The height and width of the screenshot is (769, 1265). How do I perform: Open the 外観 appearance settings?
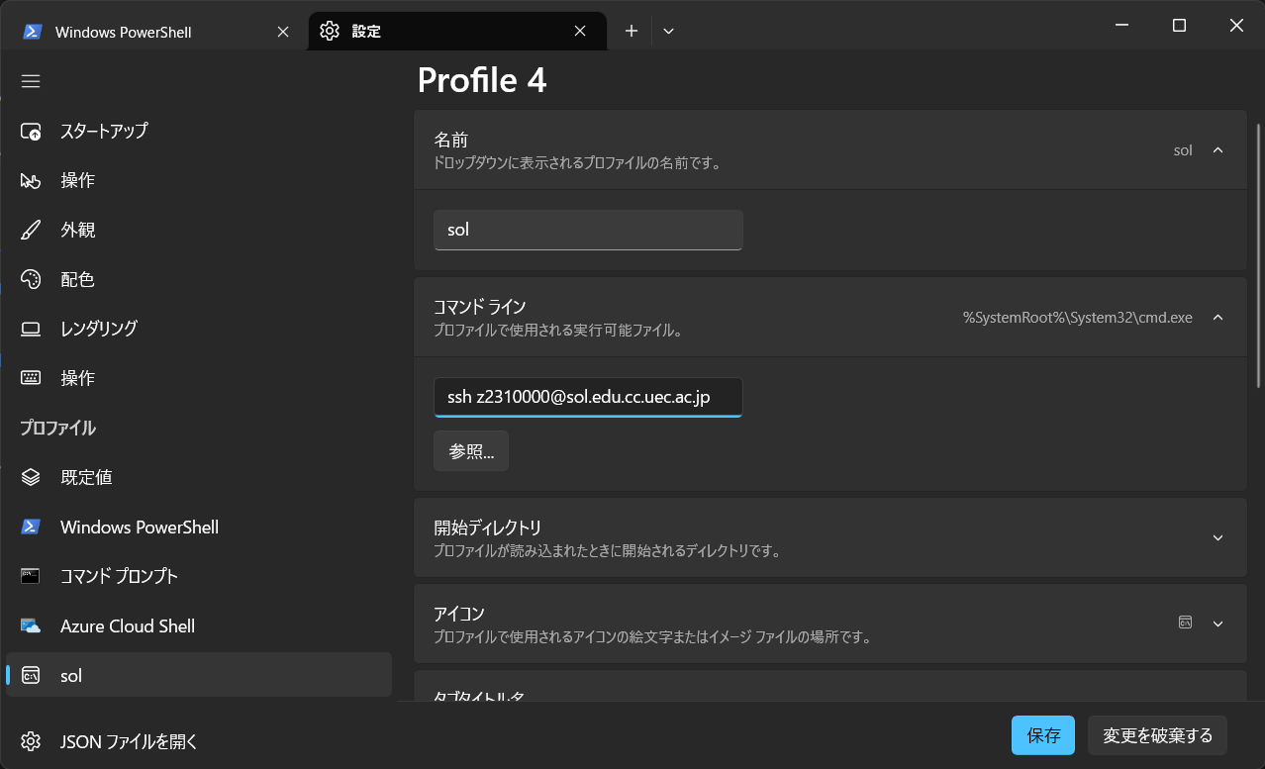(77, 230)
